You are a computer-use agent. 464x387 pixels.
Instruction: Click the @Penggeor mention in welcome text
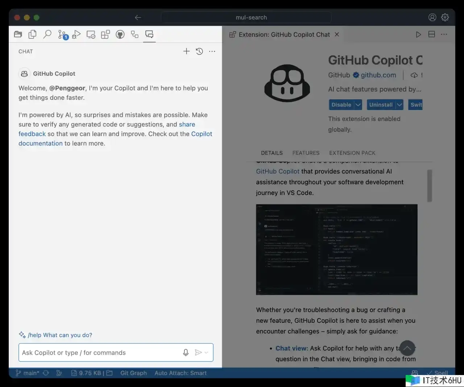pos(67,88)
